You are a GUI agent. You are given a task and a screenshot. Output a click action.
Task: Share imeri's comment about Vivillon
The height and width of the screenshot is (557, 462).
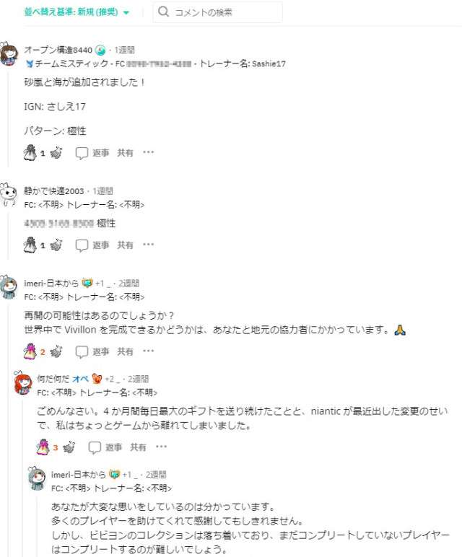125,351
